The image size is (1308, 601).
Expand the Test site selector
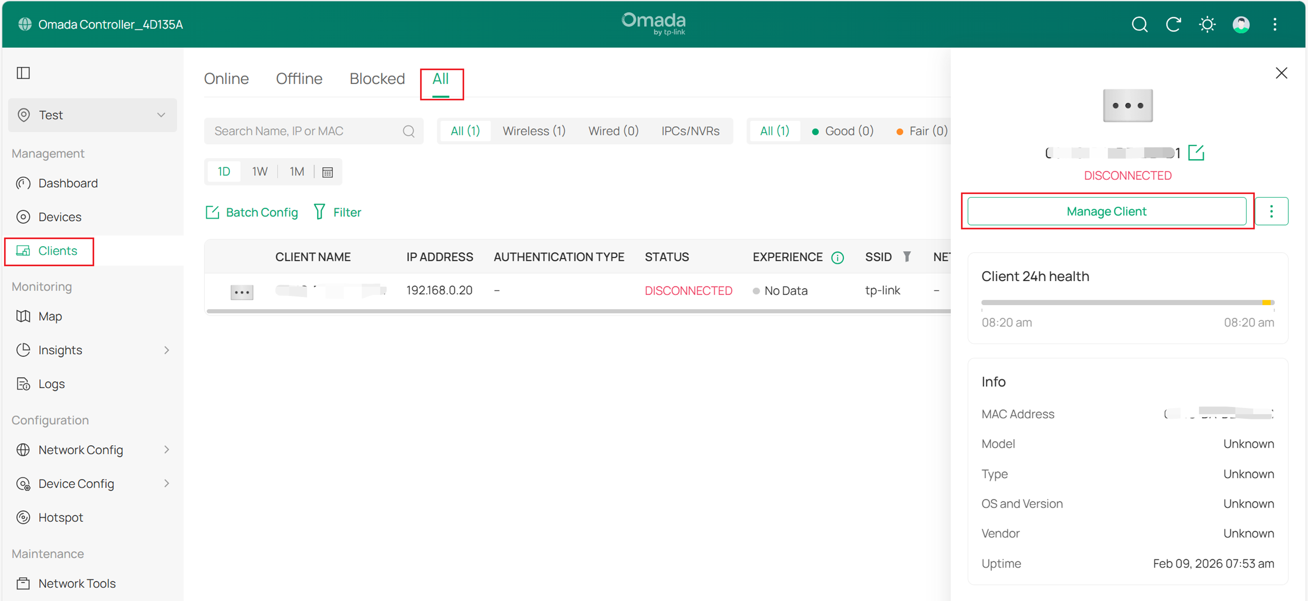coord(162,115)
